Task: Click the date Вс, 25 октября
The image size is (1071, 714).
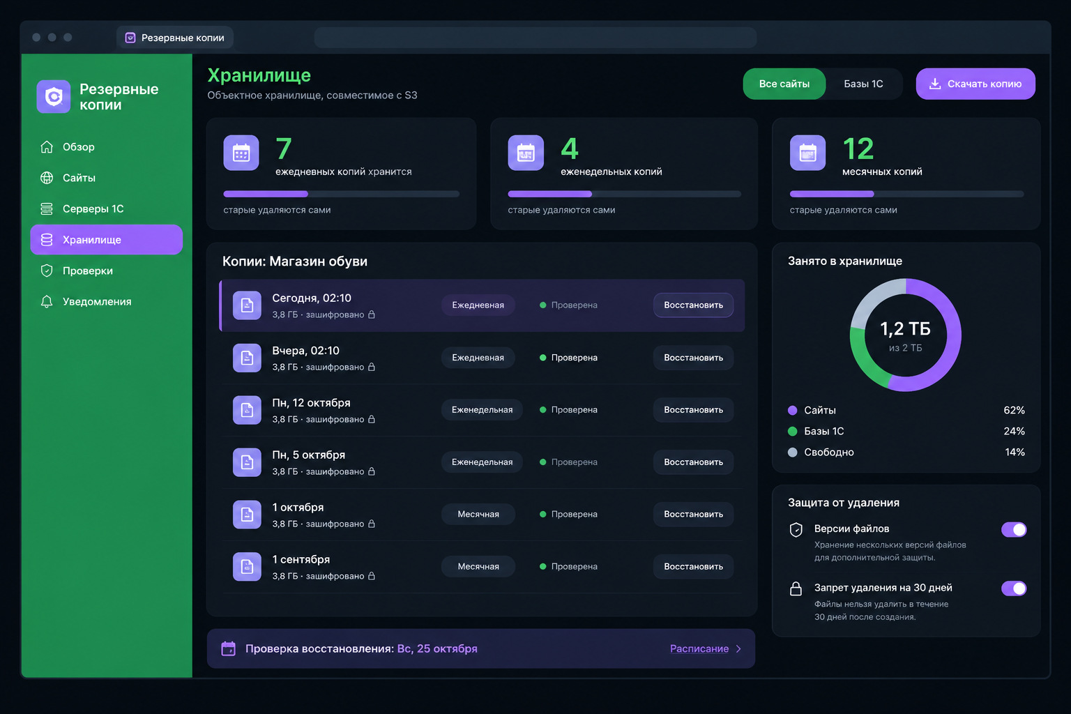Action: (x=437, y=648)
